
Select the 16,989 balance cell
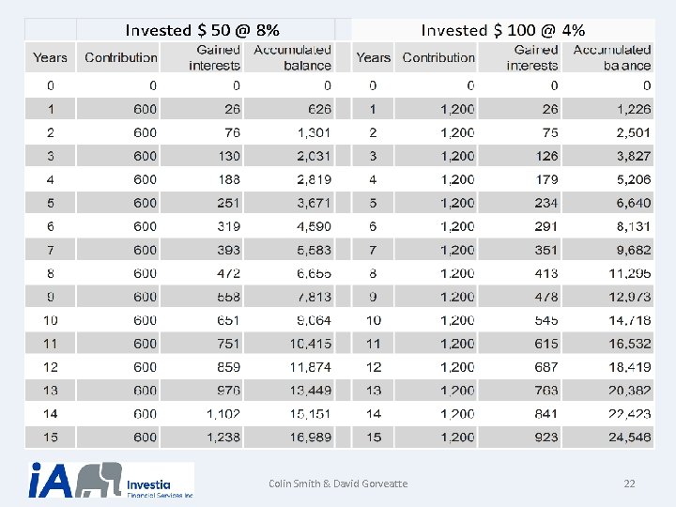(309, 438)
